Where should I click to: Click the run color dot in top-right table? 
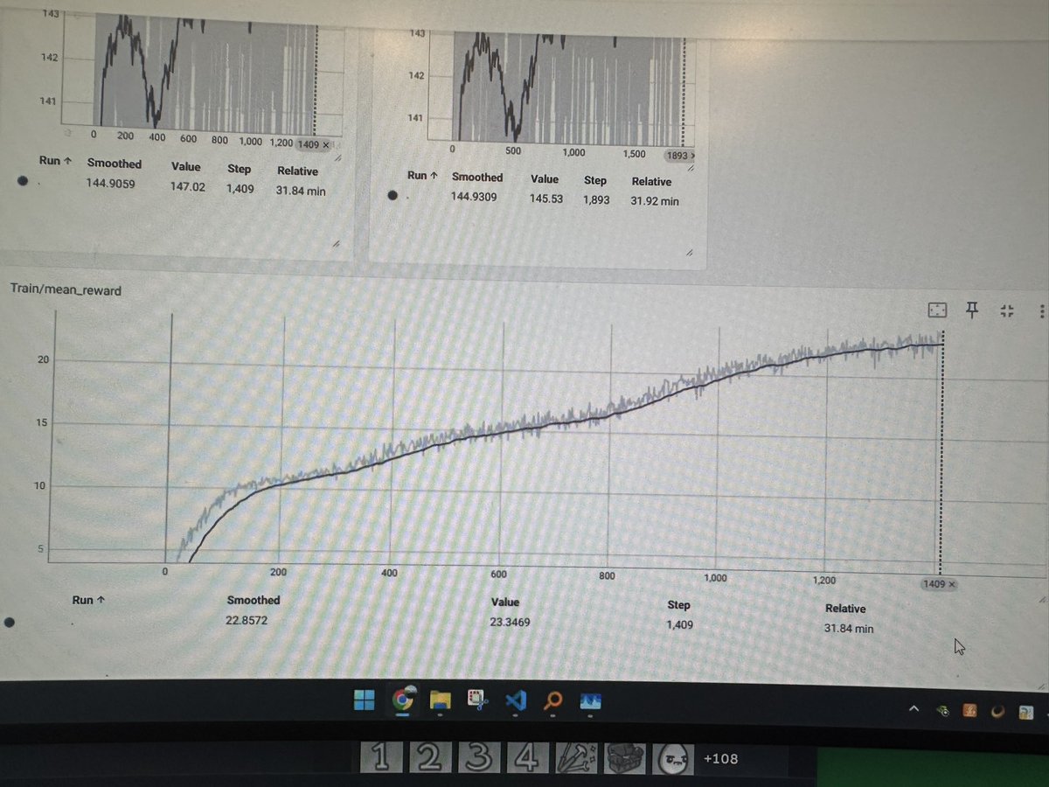click(393, 197)
